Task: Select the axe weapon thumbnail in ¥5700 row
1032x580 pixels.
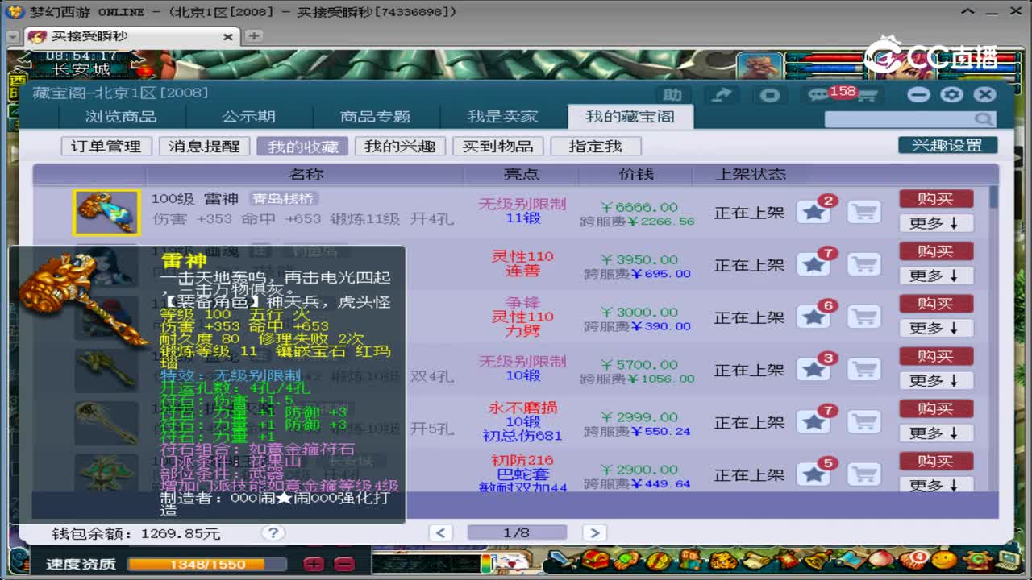Action: (106, 370)
